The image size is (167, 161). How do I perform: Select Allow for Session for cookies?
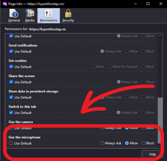click(110, 67)
